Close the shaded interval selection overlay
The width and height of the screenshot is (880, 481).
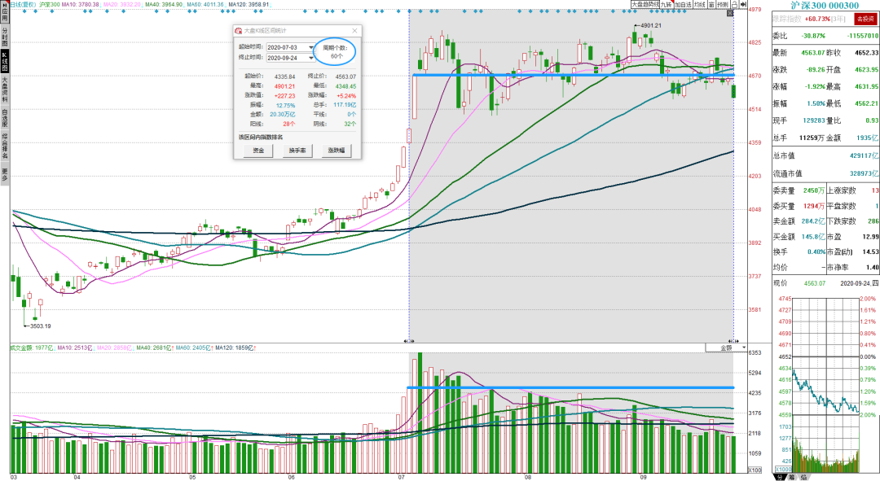tap(730, 13)
